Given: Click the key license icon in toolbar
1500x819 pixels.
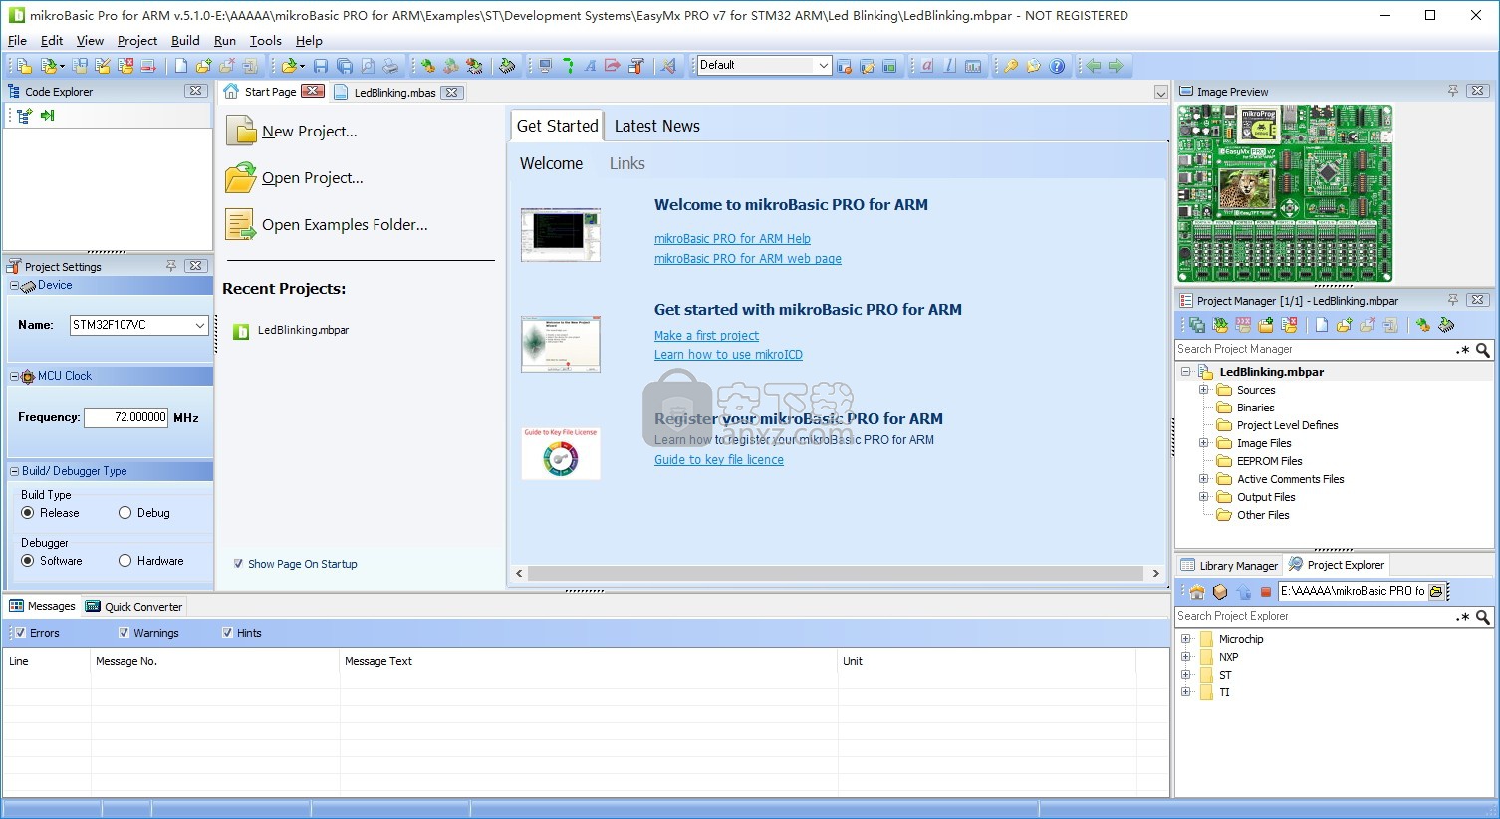Looking at the screenshot, I should pyautogui.click(x=1010, y=66).
